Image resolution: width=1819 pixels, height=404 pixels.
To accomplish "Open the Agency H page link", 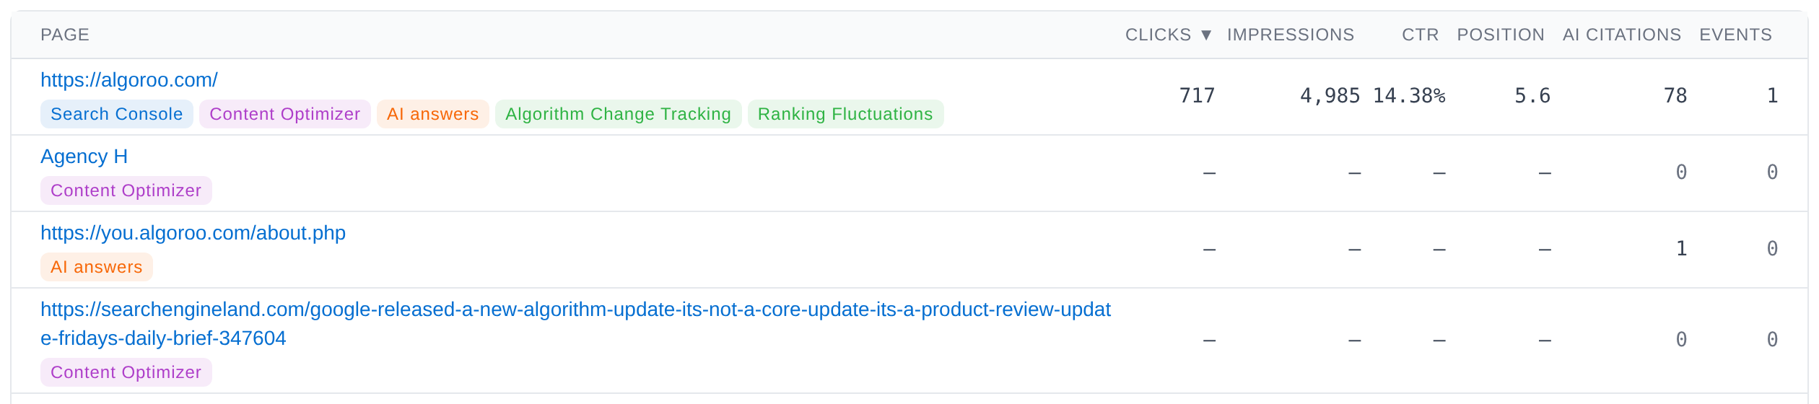I will pyautogui.click(x=84, y=157).
